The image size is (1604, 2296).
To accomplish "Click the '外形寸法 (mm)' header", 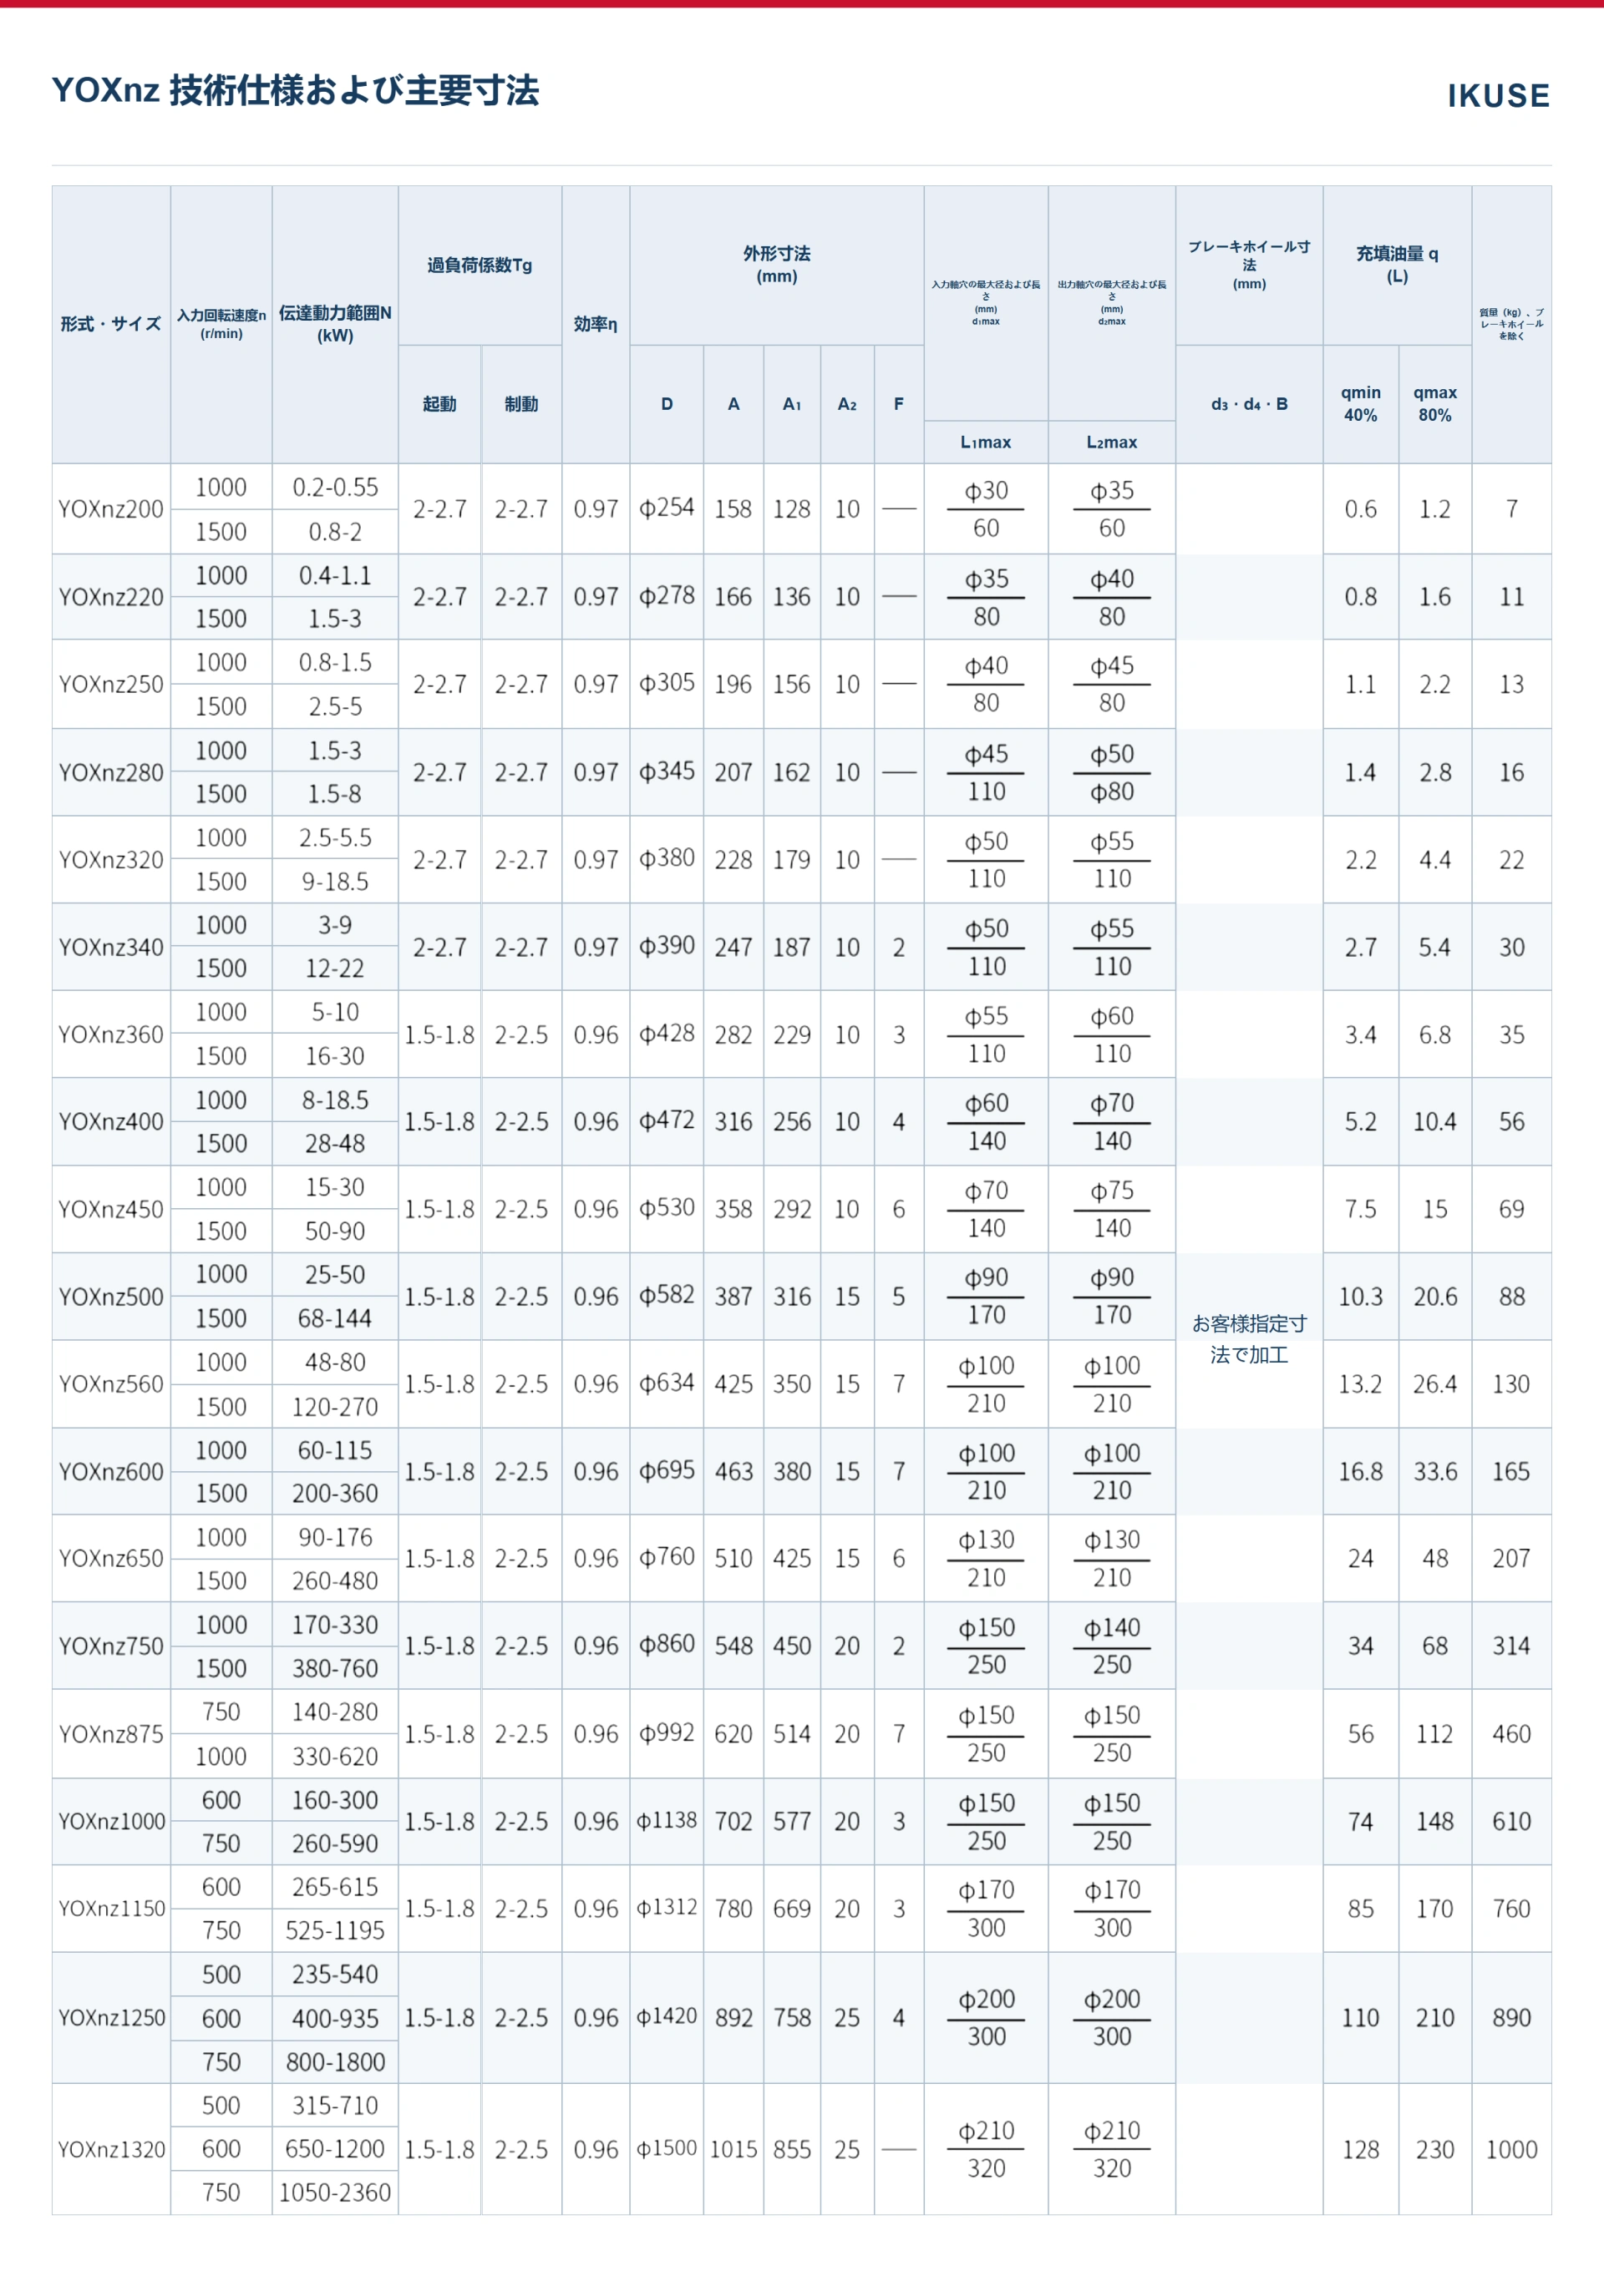I will point(776,265).
